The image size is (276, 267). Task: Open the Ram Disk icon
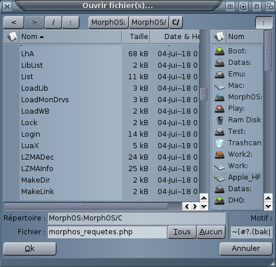click(220, 120)
